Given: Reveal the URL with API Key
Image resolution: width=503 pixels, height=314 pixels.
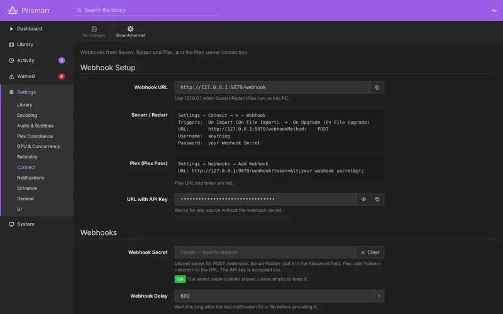Looking at the screenshot, I should (363, 199).
